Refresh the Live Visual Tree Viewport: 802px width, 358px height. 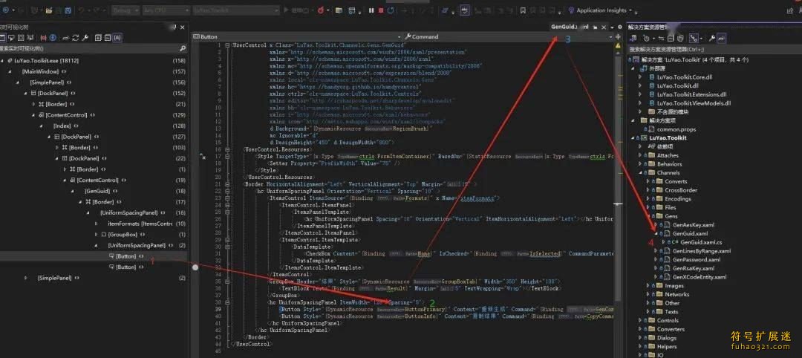pyautogui.click(x=75, y=38)
